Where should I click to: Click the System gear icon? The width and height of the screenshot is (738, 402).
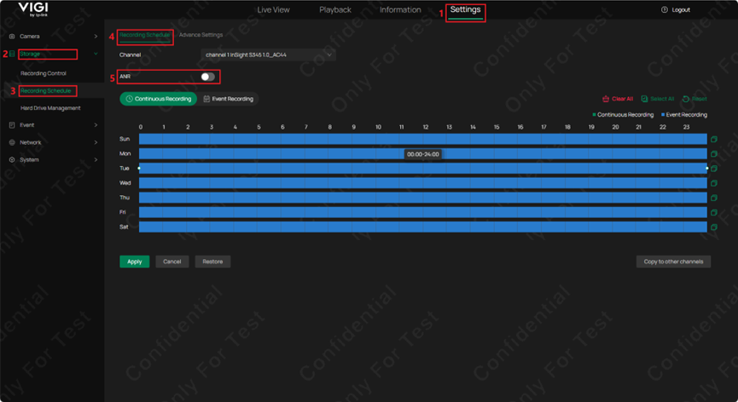coord(12,159)
